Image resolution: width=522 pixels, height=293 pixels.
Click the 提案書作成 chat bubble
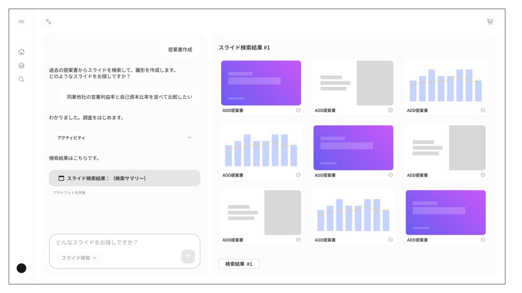180,50
